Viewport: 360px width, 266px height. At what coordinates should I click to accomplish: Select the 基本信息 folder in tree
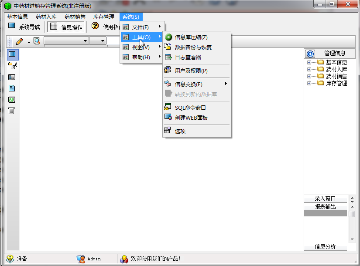(333, 62)
